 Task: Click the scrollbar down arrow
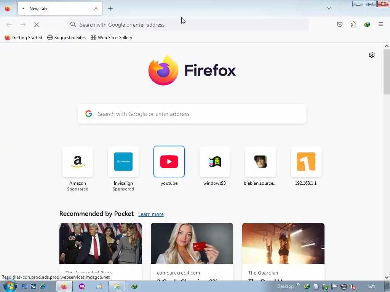click(387, 278)
